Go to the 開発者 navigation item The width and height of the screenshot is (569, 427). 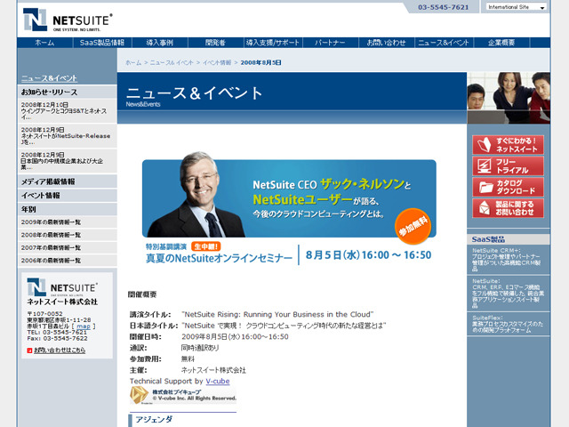215,43
